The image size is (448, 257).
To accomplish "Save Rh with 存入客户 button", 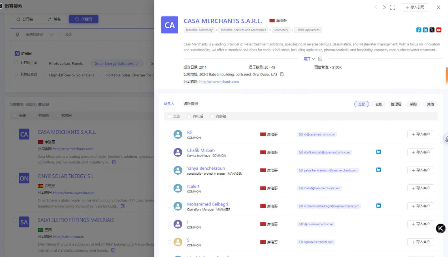I will 420,134.
